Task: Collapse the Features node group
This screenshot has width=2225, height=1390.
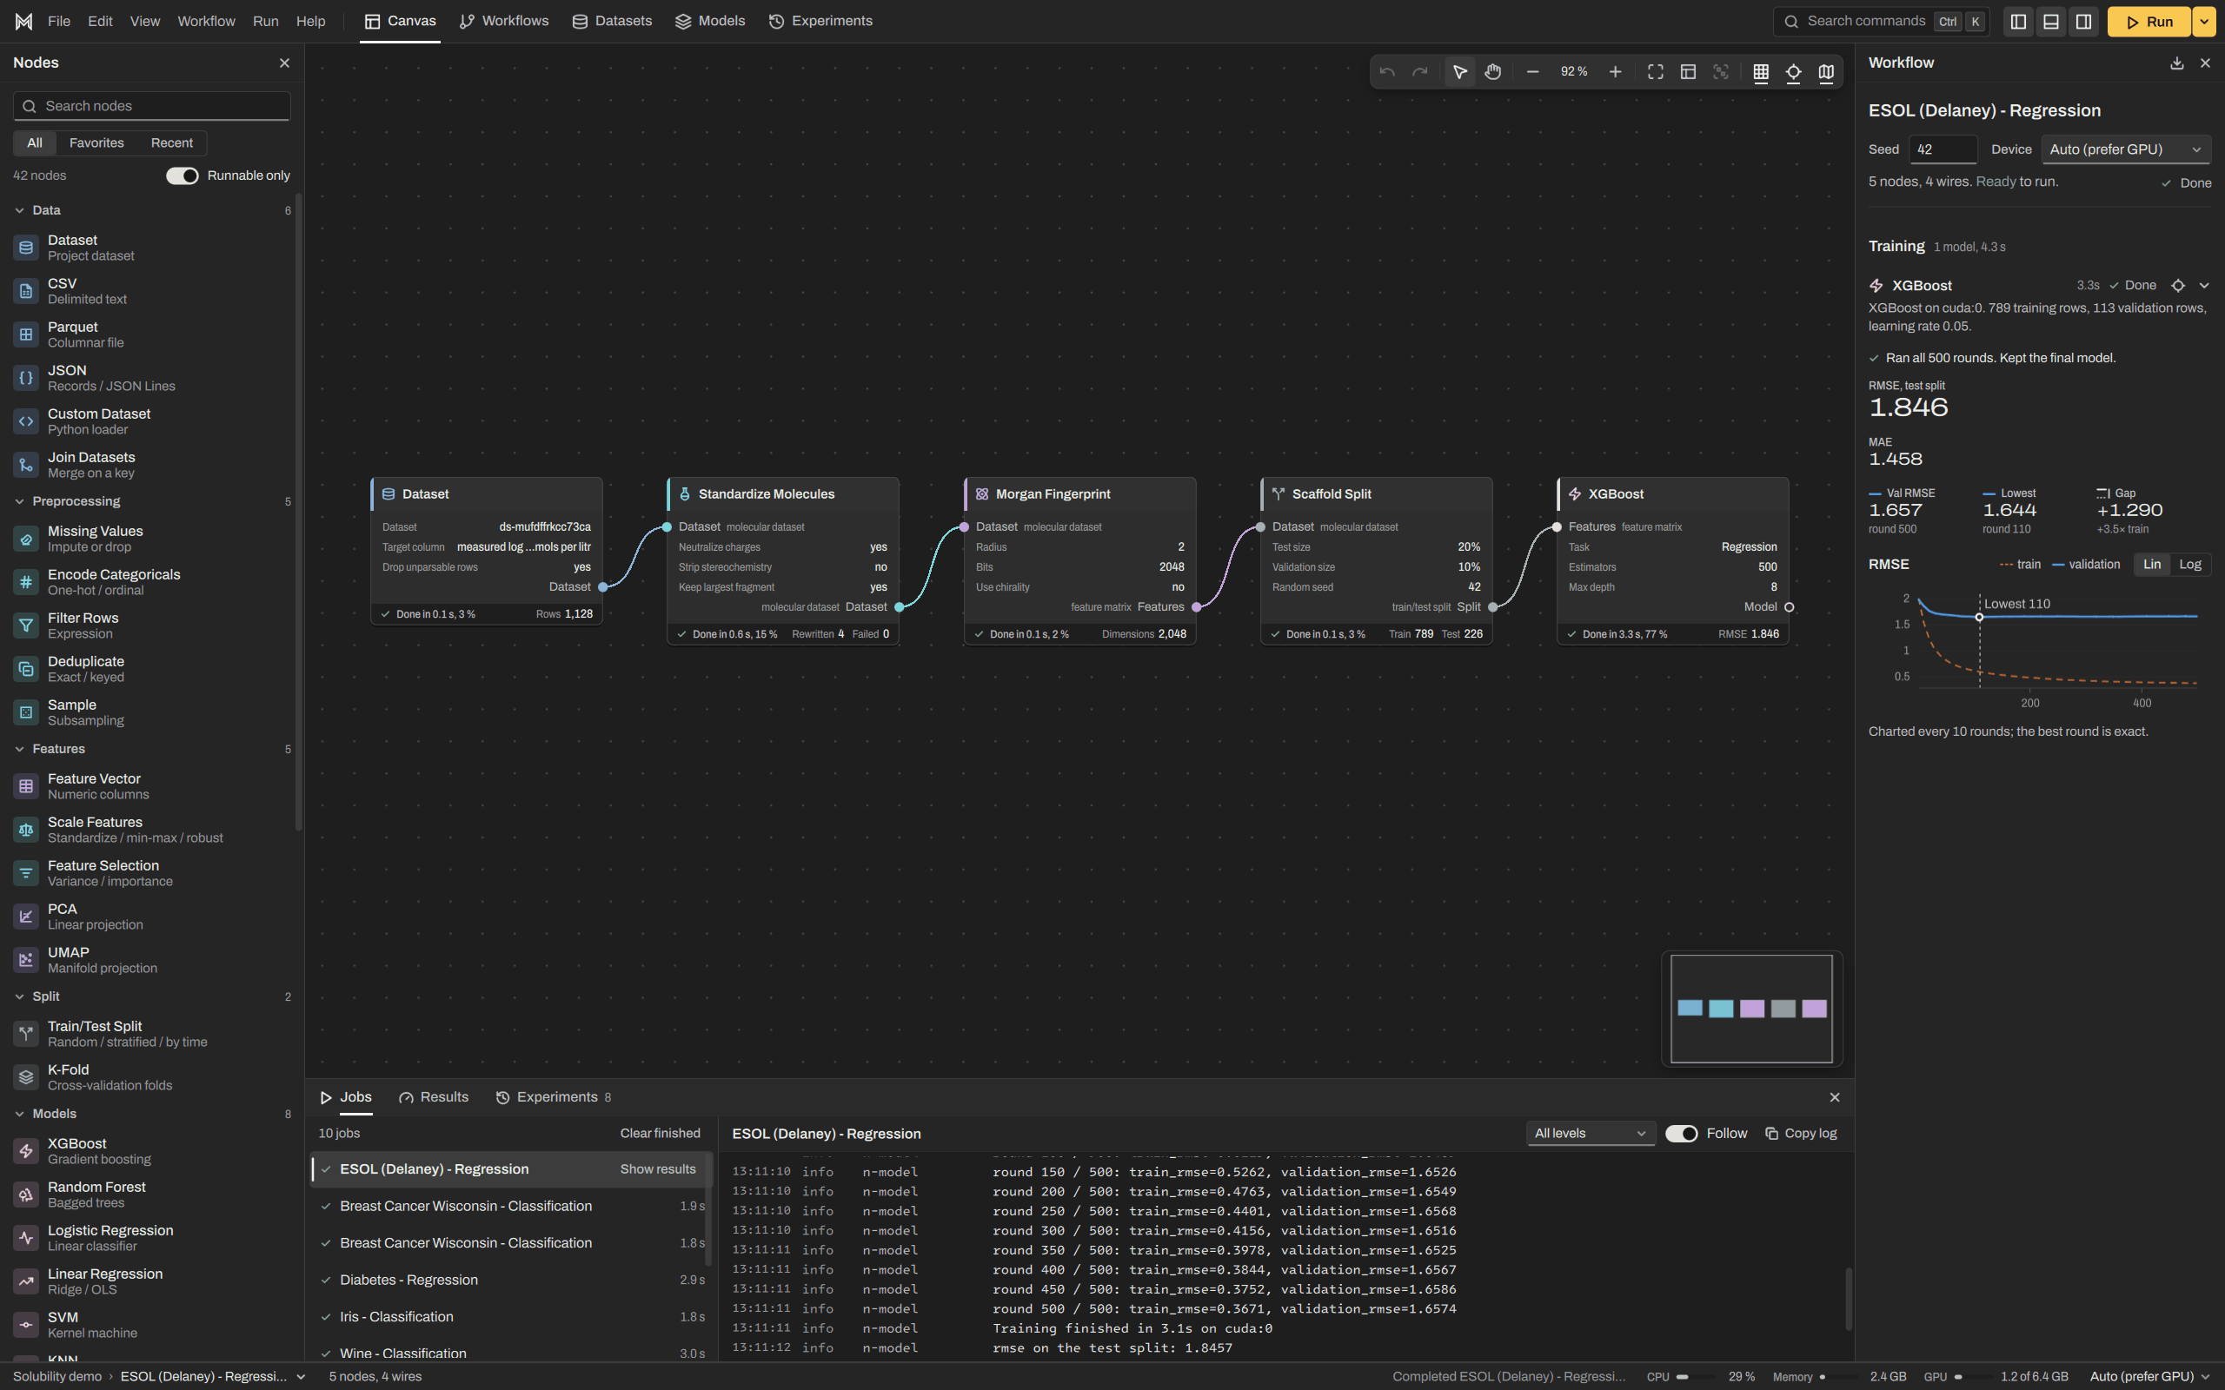Action: (x=19, y=749)
